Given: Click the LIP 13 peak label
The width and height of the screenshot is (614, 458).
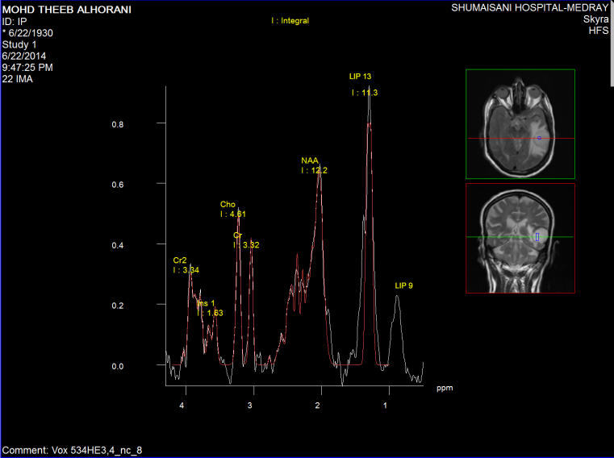Looking at the screenshot, I should [360, 77].
